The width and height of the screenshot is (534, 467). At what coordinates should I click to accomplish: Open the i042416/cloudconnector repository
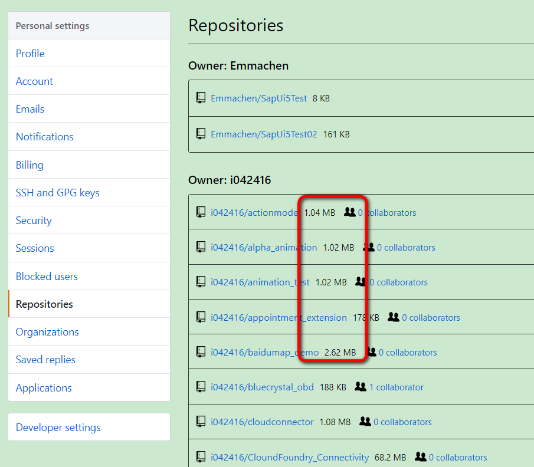coord(262,422)
